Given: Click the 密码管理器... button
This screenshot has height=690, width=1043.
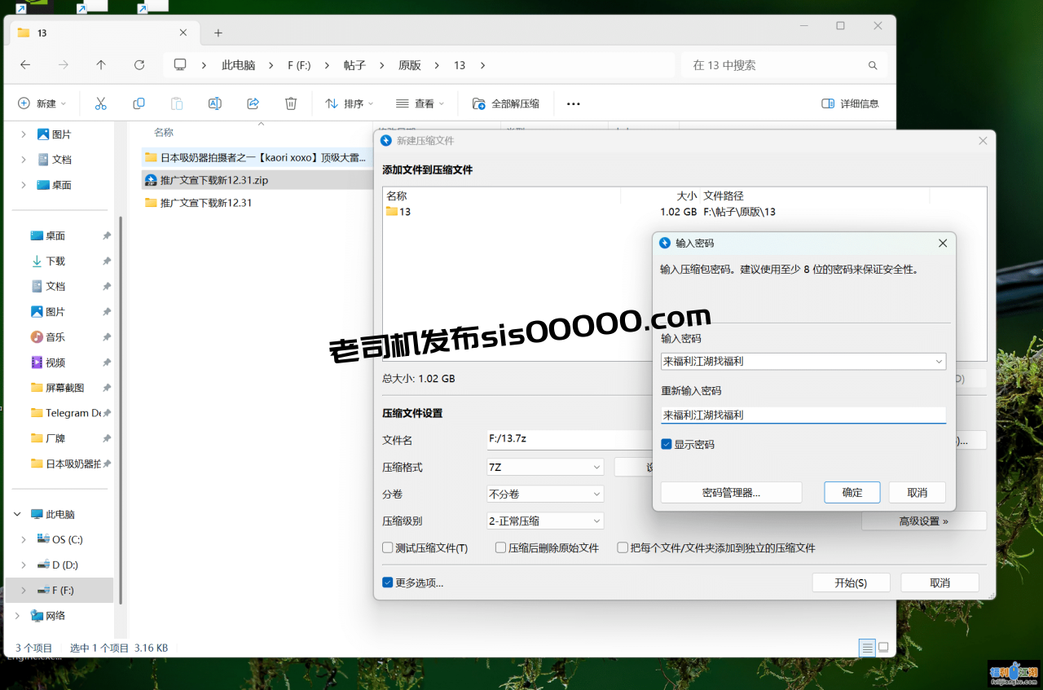Looking at the screenshot, I should point(731,493).
